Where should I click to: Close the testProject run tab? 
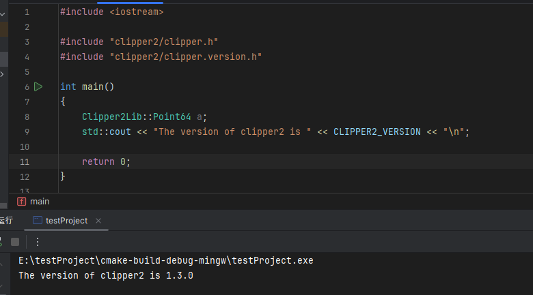[98, 221]
